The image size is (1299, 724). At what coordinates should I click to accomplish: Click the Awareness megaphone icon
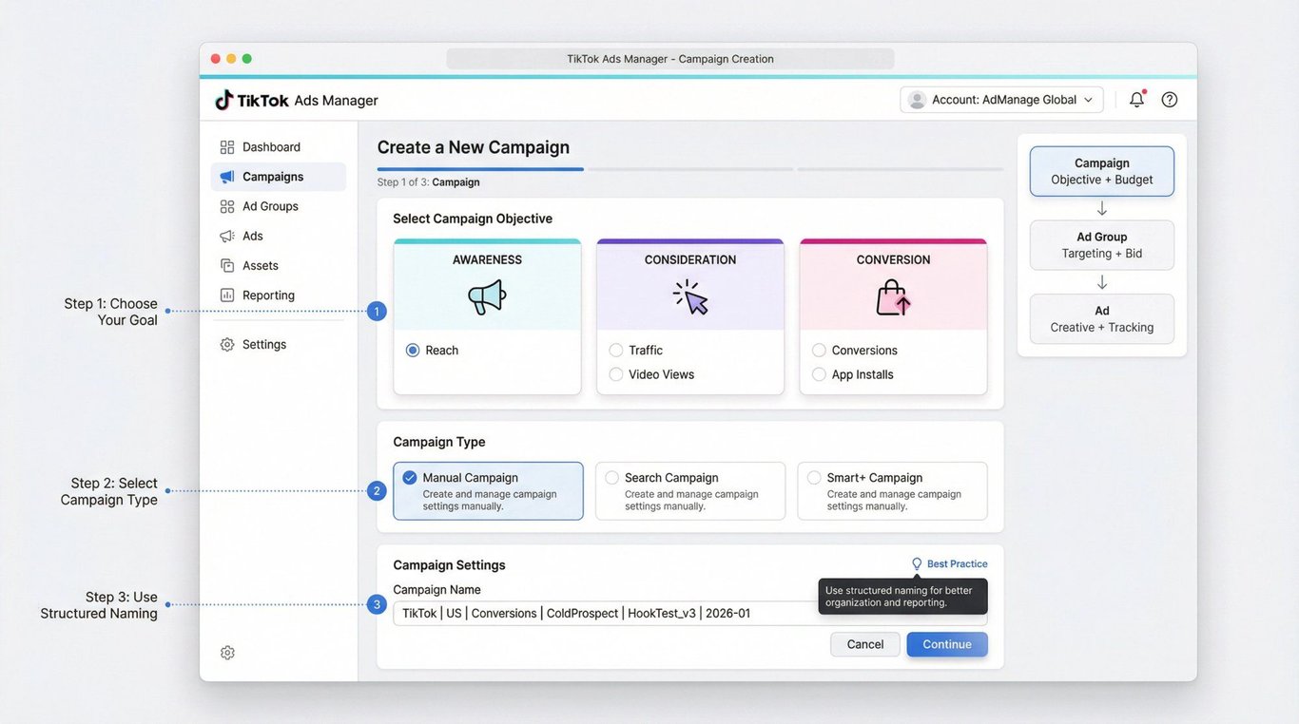[x=487, y=296]
